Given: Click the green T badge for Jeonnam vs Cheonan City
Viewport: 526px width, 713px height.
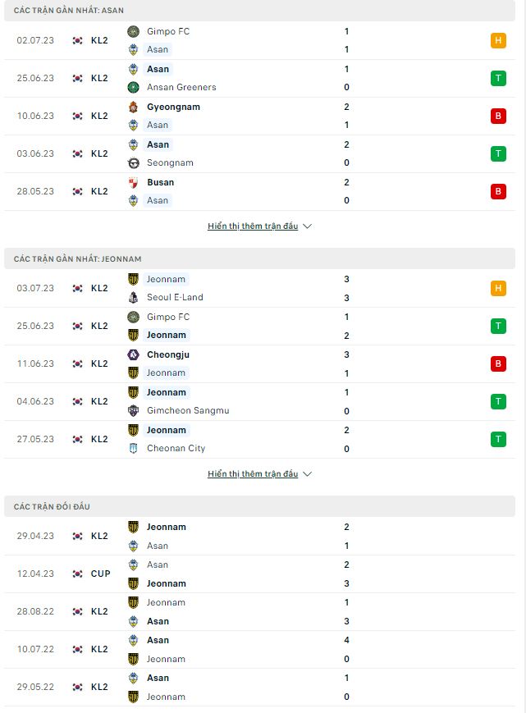Looking at the screenshot, I should (498, 439).
